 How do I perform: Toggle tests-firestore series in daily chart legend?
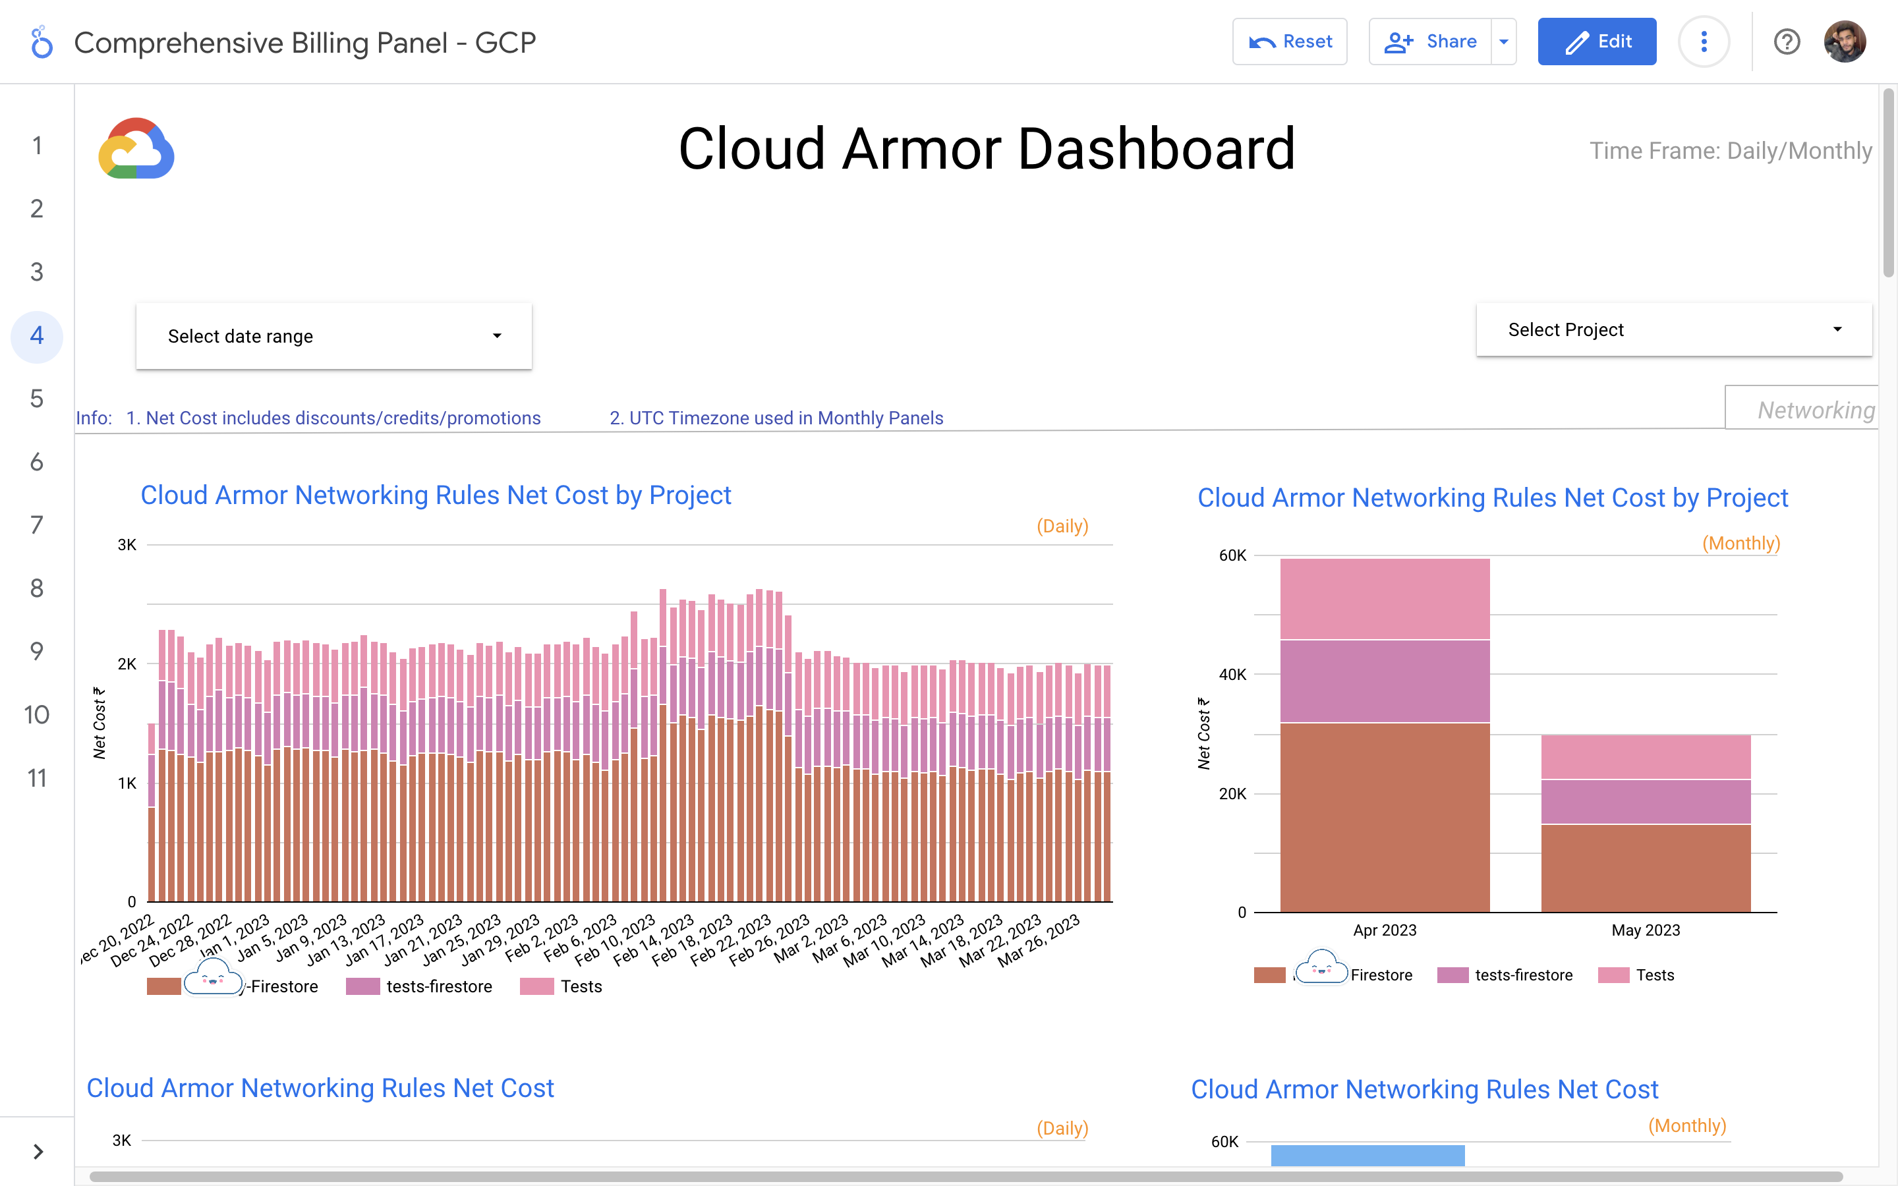point(438,987)
